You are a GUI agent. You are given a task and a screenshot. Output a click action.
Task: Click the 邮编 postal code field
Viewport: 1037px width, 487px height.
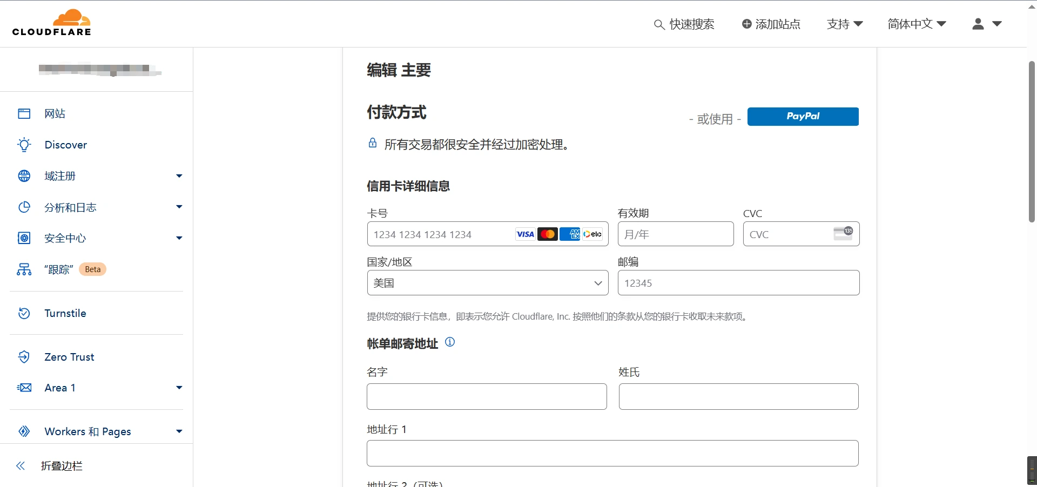coord(738,283)
